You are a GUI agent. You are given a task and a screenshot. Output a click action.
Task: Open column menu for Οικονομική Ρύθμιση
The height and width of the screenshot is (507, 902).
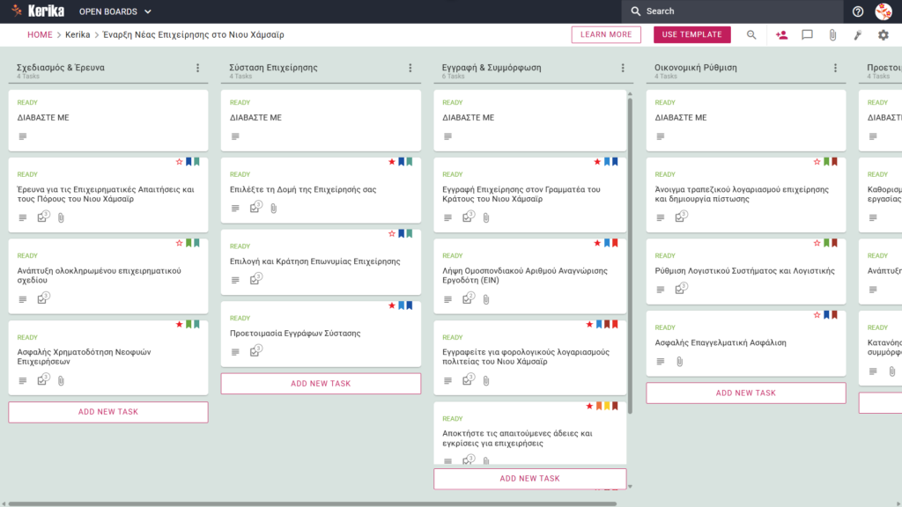pos(835,68)
